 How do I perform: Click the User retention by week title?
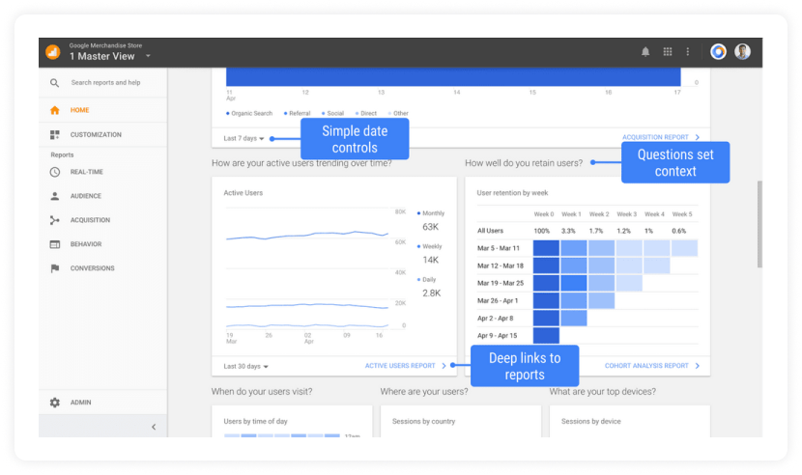point(512,193)
